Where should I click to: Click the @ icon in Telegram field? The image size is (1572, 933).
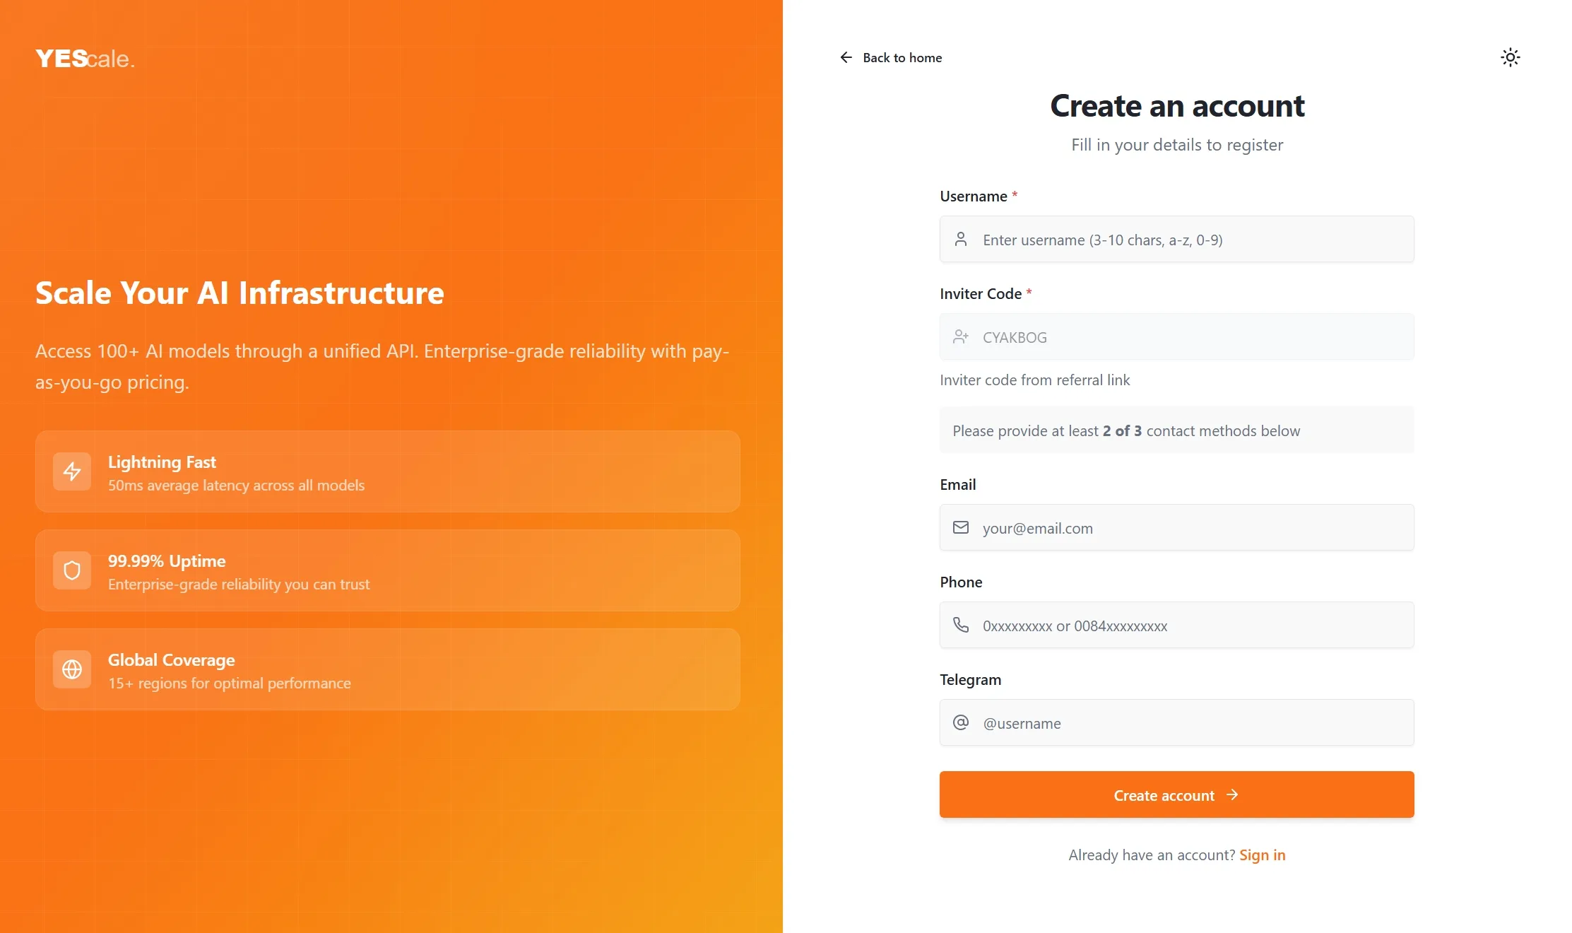click(961, 722)
